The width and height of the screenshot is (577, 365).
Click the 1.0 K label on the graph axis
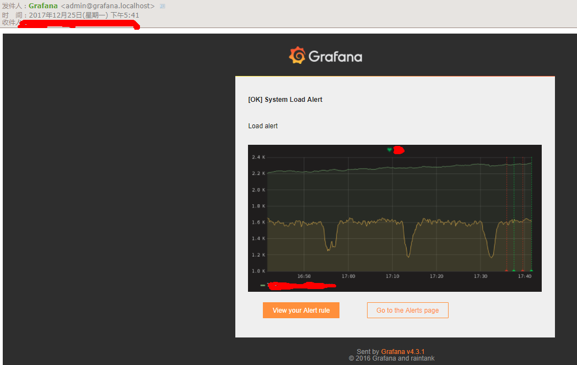tap(258, 271)
